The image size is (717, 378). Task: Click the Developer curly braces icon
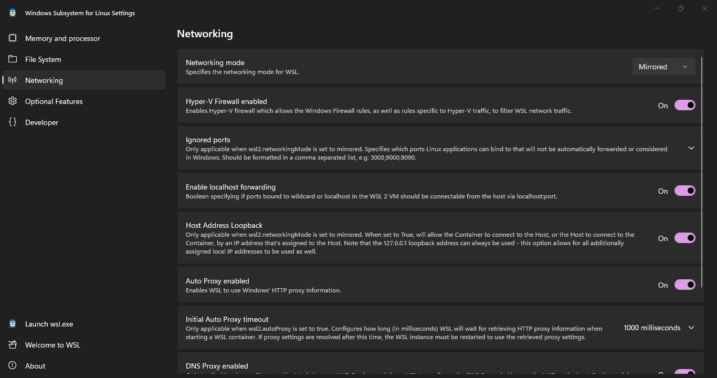[13, 122]
